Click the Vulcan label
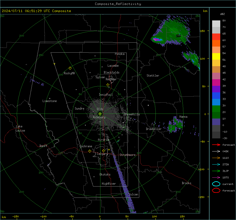Image resolution: width=236 pixels, height=220 pixels. click(133, 194)
